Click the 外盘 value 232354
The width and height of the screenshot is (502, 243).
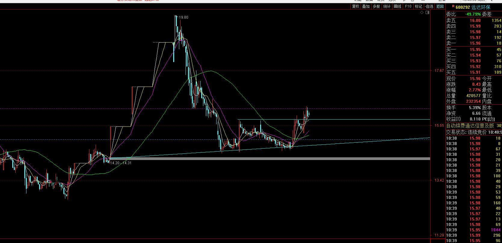(x=473, y=101)
